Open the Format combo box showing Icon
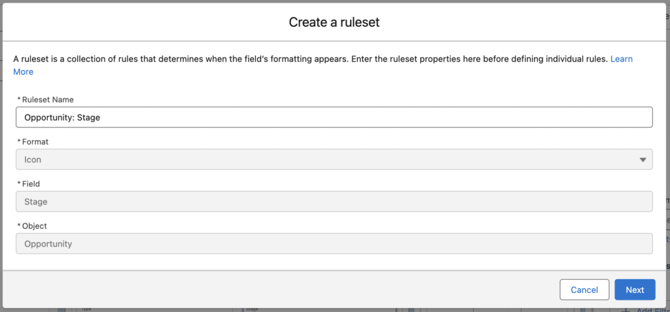The image size is (670, 312). (x=334, y=160)
